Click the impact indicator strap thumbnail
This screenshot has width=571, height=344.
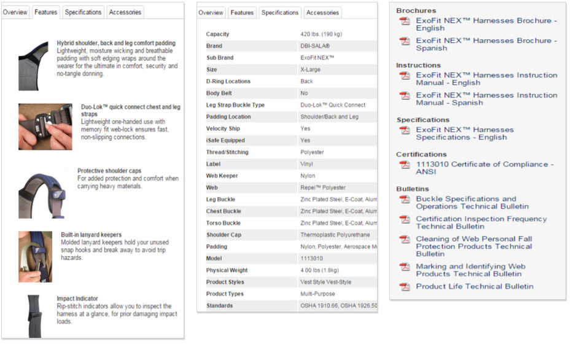point(34,316)
